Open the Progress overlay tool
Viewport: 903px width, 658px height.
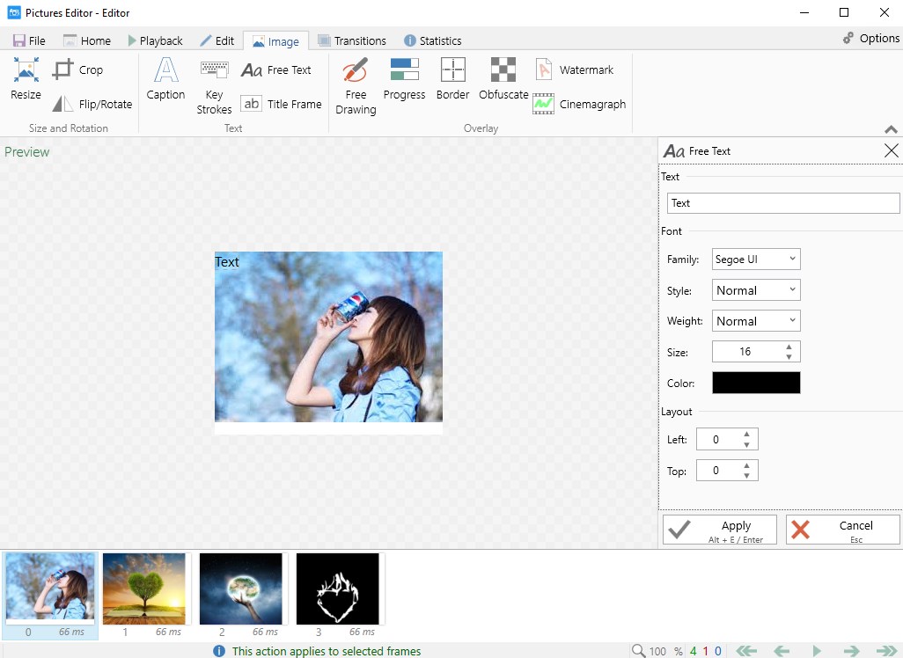(x=404, y=79)
